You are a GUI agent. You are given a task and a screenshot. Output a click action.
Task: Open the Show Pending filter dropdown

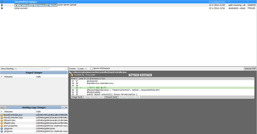tap(9, 69)
